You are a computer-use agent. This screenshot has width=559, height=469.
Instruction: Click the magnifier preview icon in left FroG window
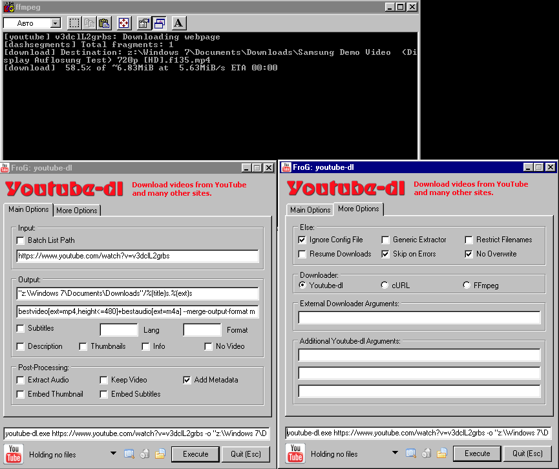click(x=129, y=453)
